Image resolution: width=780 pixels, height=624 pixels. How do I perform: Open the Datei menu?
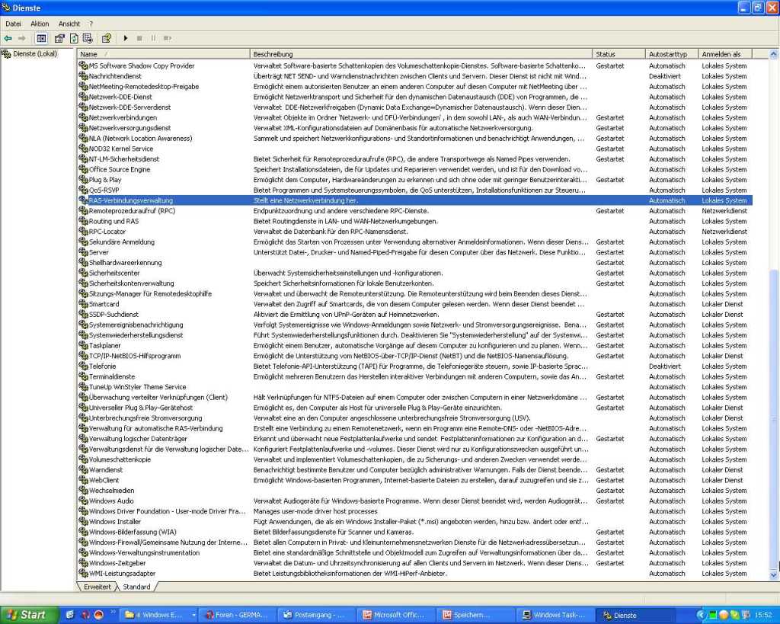coord(14,24)
